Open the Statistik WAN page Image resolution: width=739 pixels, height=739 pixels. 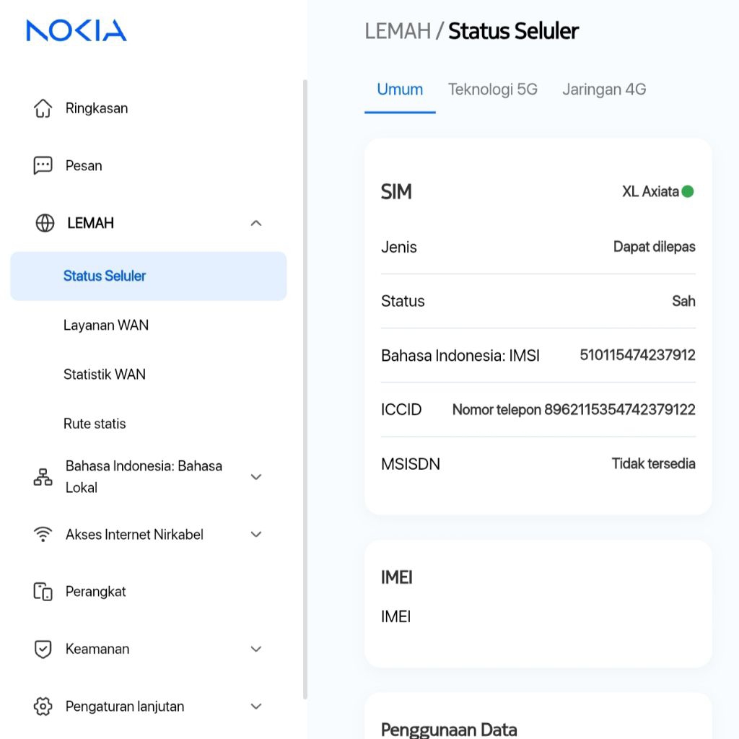click(105, 375)
